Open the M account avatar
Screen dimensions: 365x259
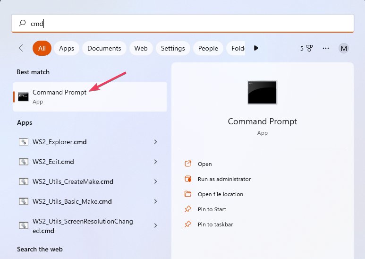pos(344,49)
